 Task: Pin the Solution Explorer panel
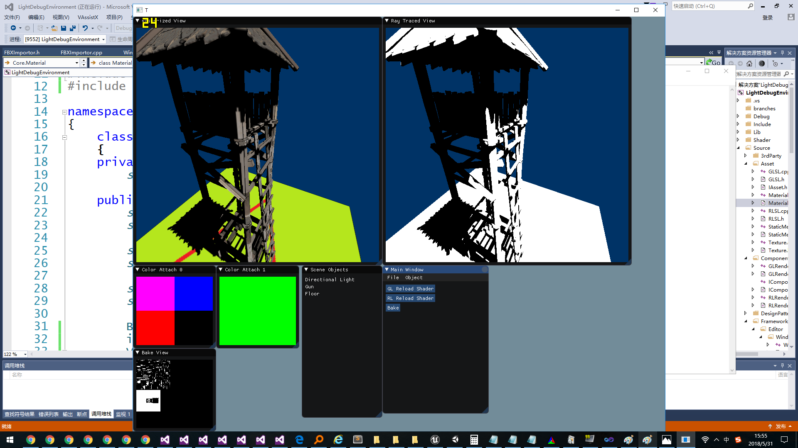[782, 53]
